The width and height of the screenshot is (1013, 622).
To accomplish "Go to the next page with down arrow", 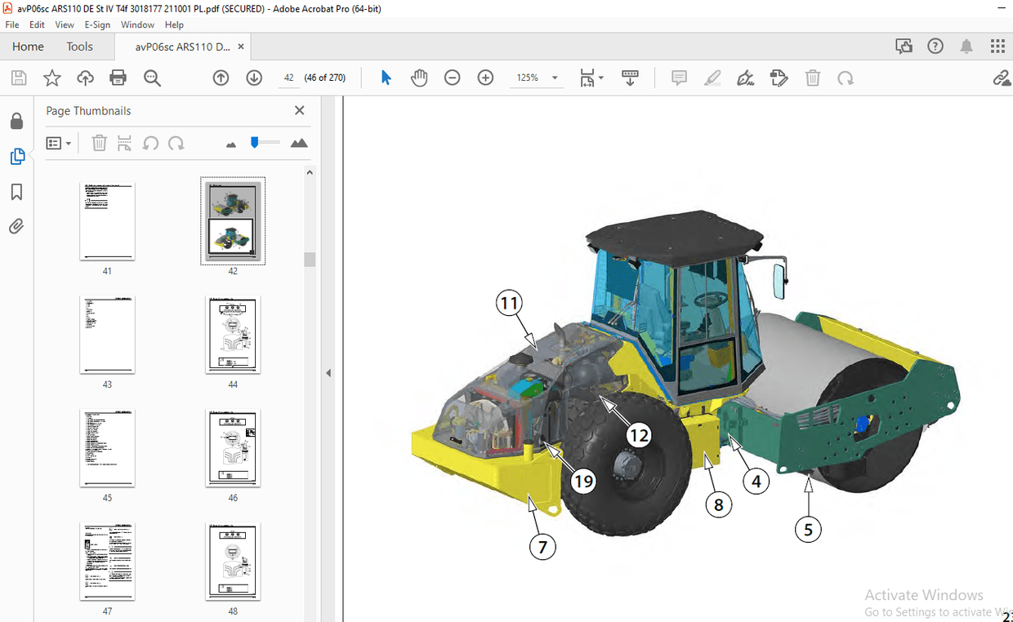I will (254, 78).
